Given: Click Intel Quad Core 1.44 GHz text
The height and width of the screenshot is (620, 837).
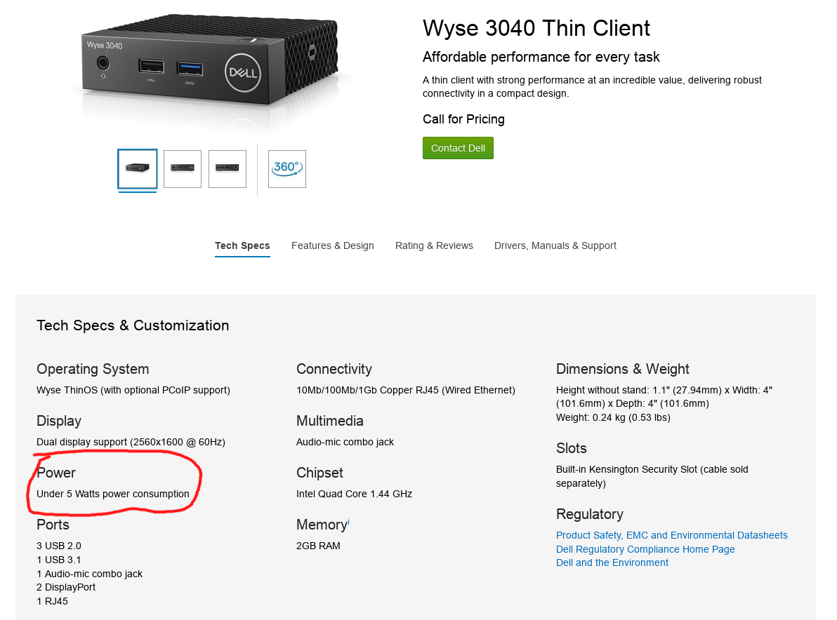Looking at the screenshot, I should click(x=354, y=494).
